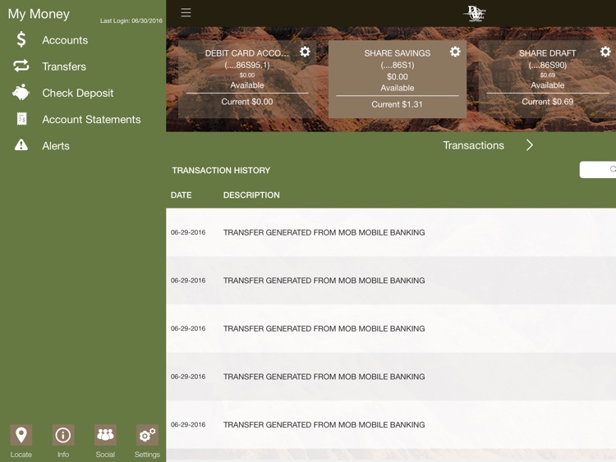Open Locate via the map pin icon

(x=21, y=435)
